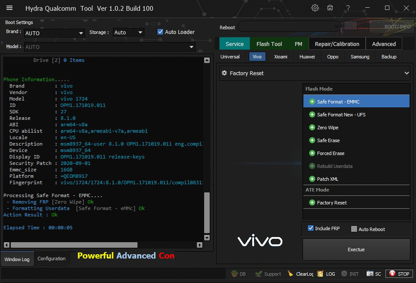Disable the Auto Loader checkbox

160,32
